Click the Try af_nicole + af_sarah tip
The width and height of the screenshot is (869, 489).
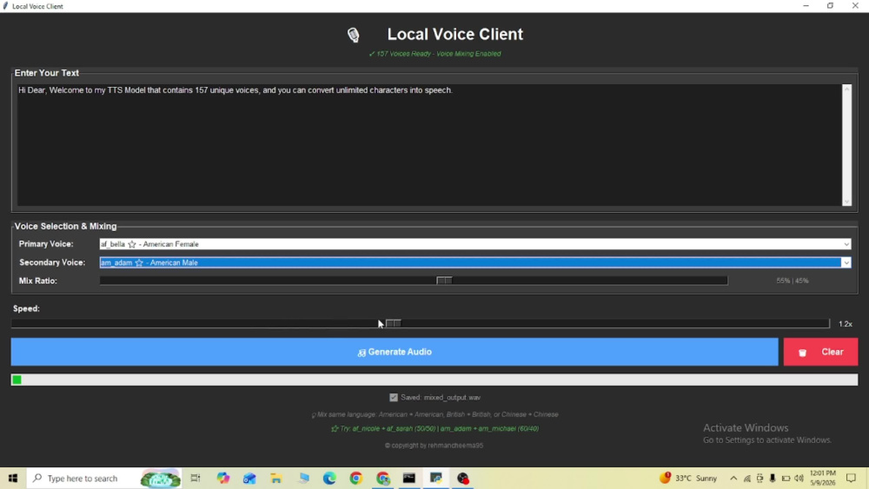coord(435,429)
